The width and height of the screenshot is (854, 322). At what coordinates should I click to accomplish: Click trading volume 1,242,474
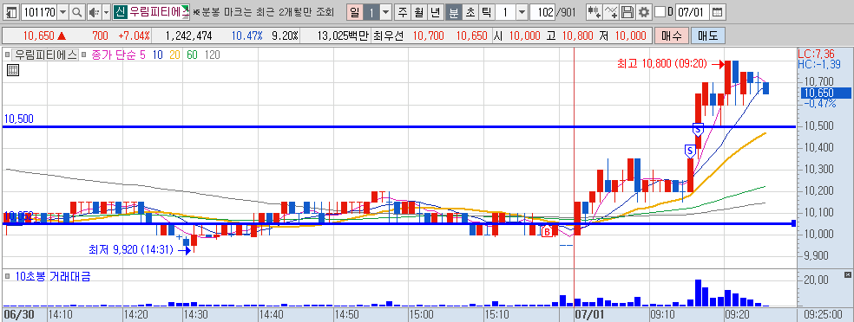click(x=188, y=35)
